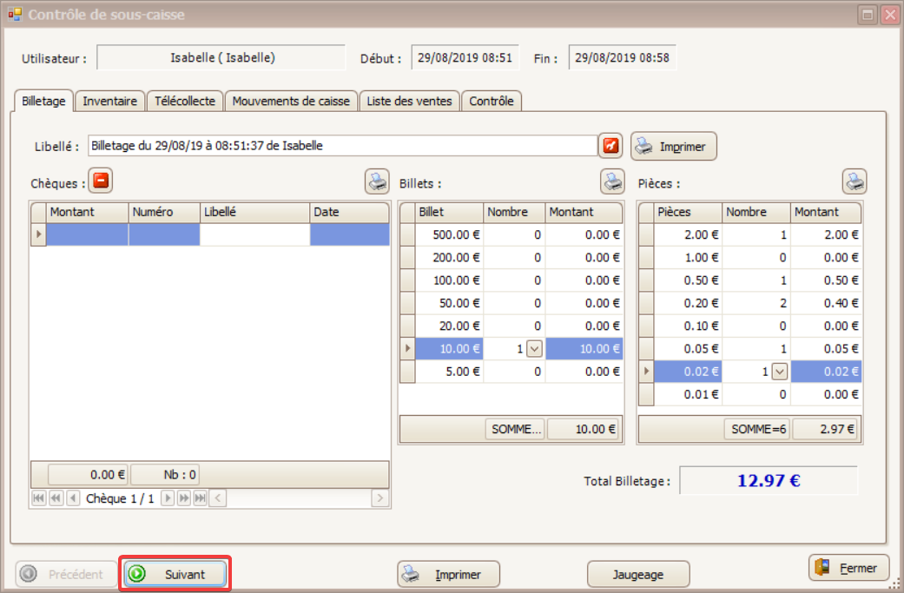Open the Contrôle tab
The image size is (904, 593).
tap(492, 101)
